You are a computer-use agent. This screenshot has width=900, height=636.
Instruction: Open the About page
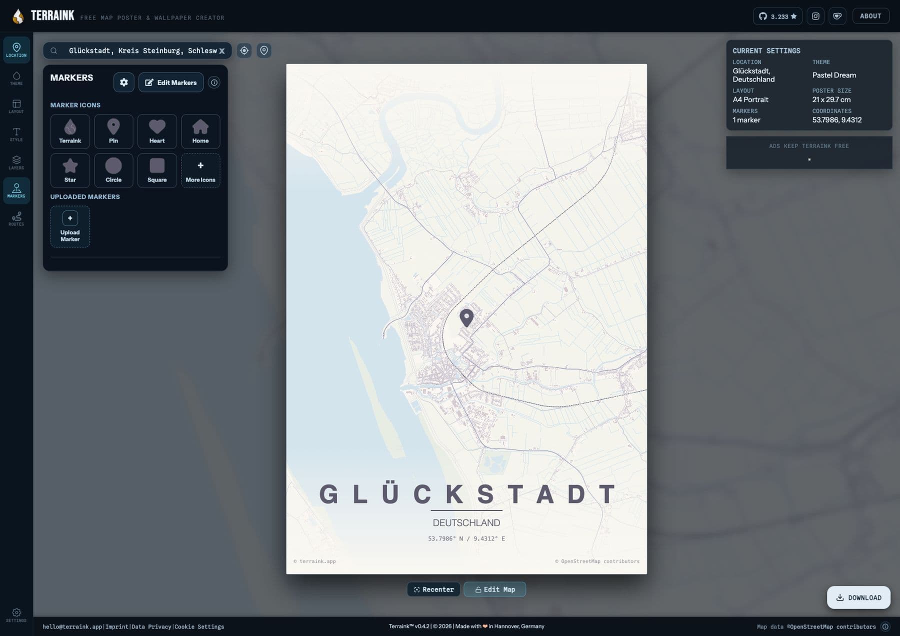pyautogui.click(x=870, y=16)
